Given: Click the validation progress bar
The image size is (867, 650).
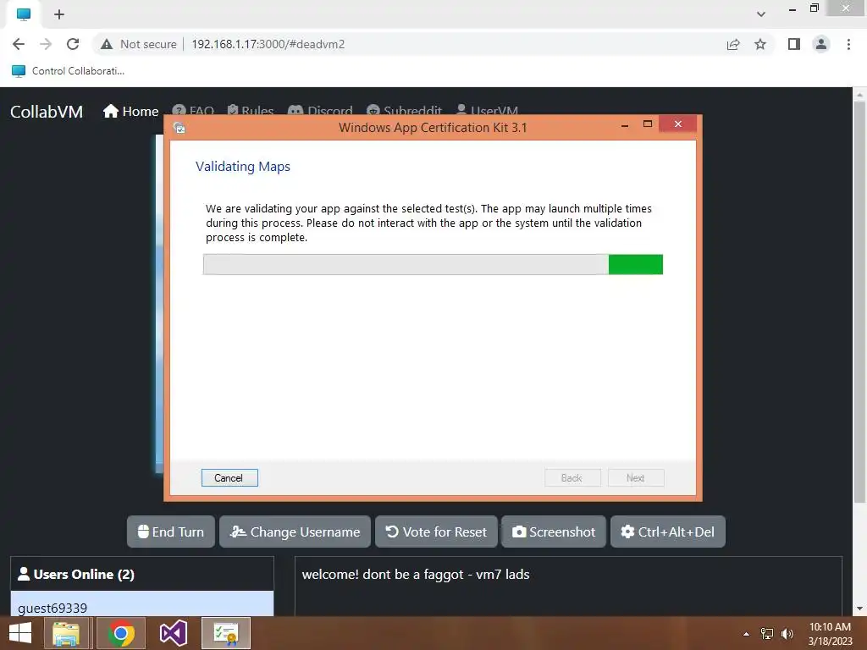Looking at the screenshot, I should (433, 264).
